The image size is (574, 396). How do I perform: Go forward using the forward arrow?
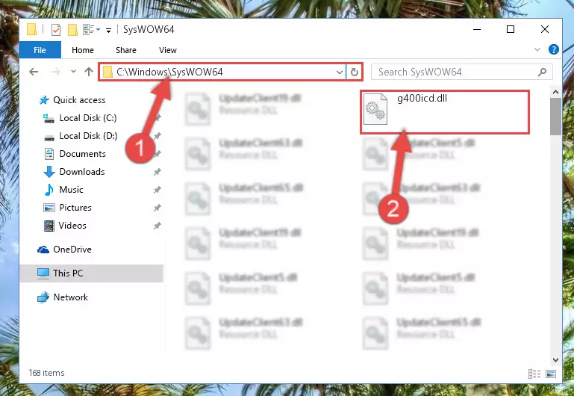click(x=55, y=72)
